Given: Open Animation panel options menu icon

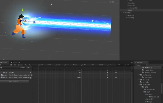Looking at the screenshot, I should 131,63.
